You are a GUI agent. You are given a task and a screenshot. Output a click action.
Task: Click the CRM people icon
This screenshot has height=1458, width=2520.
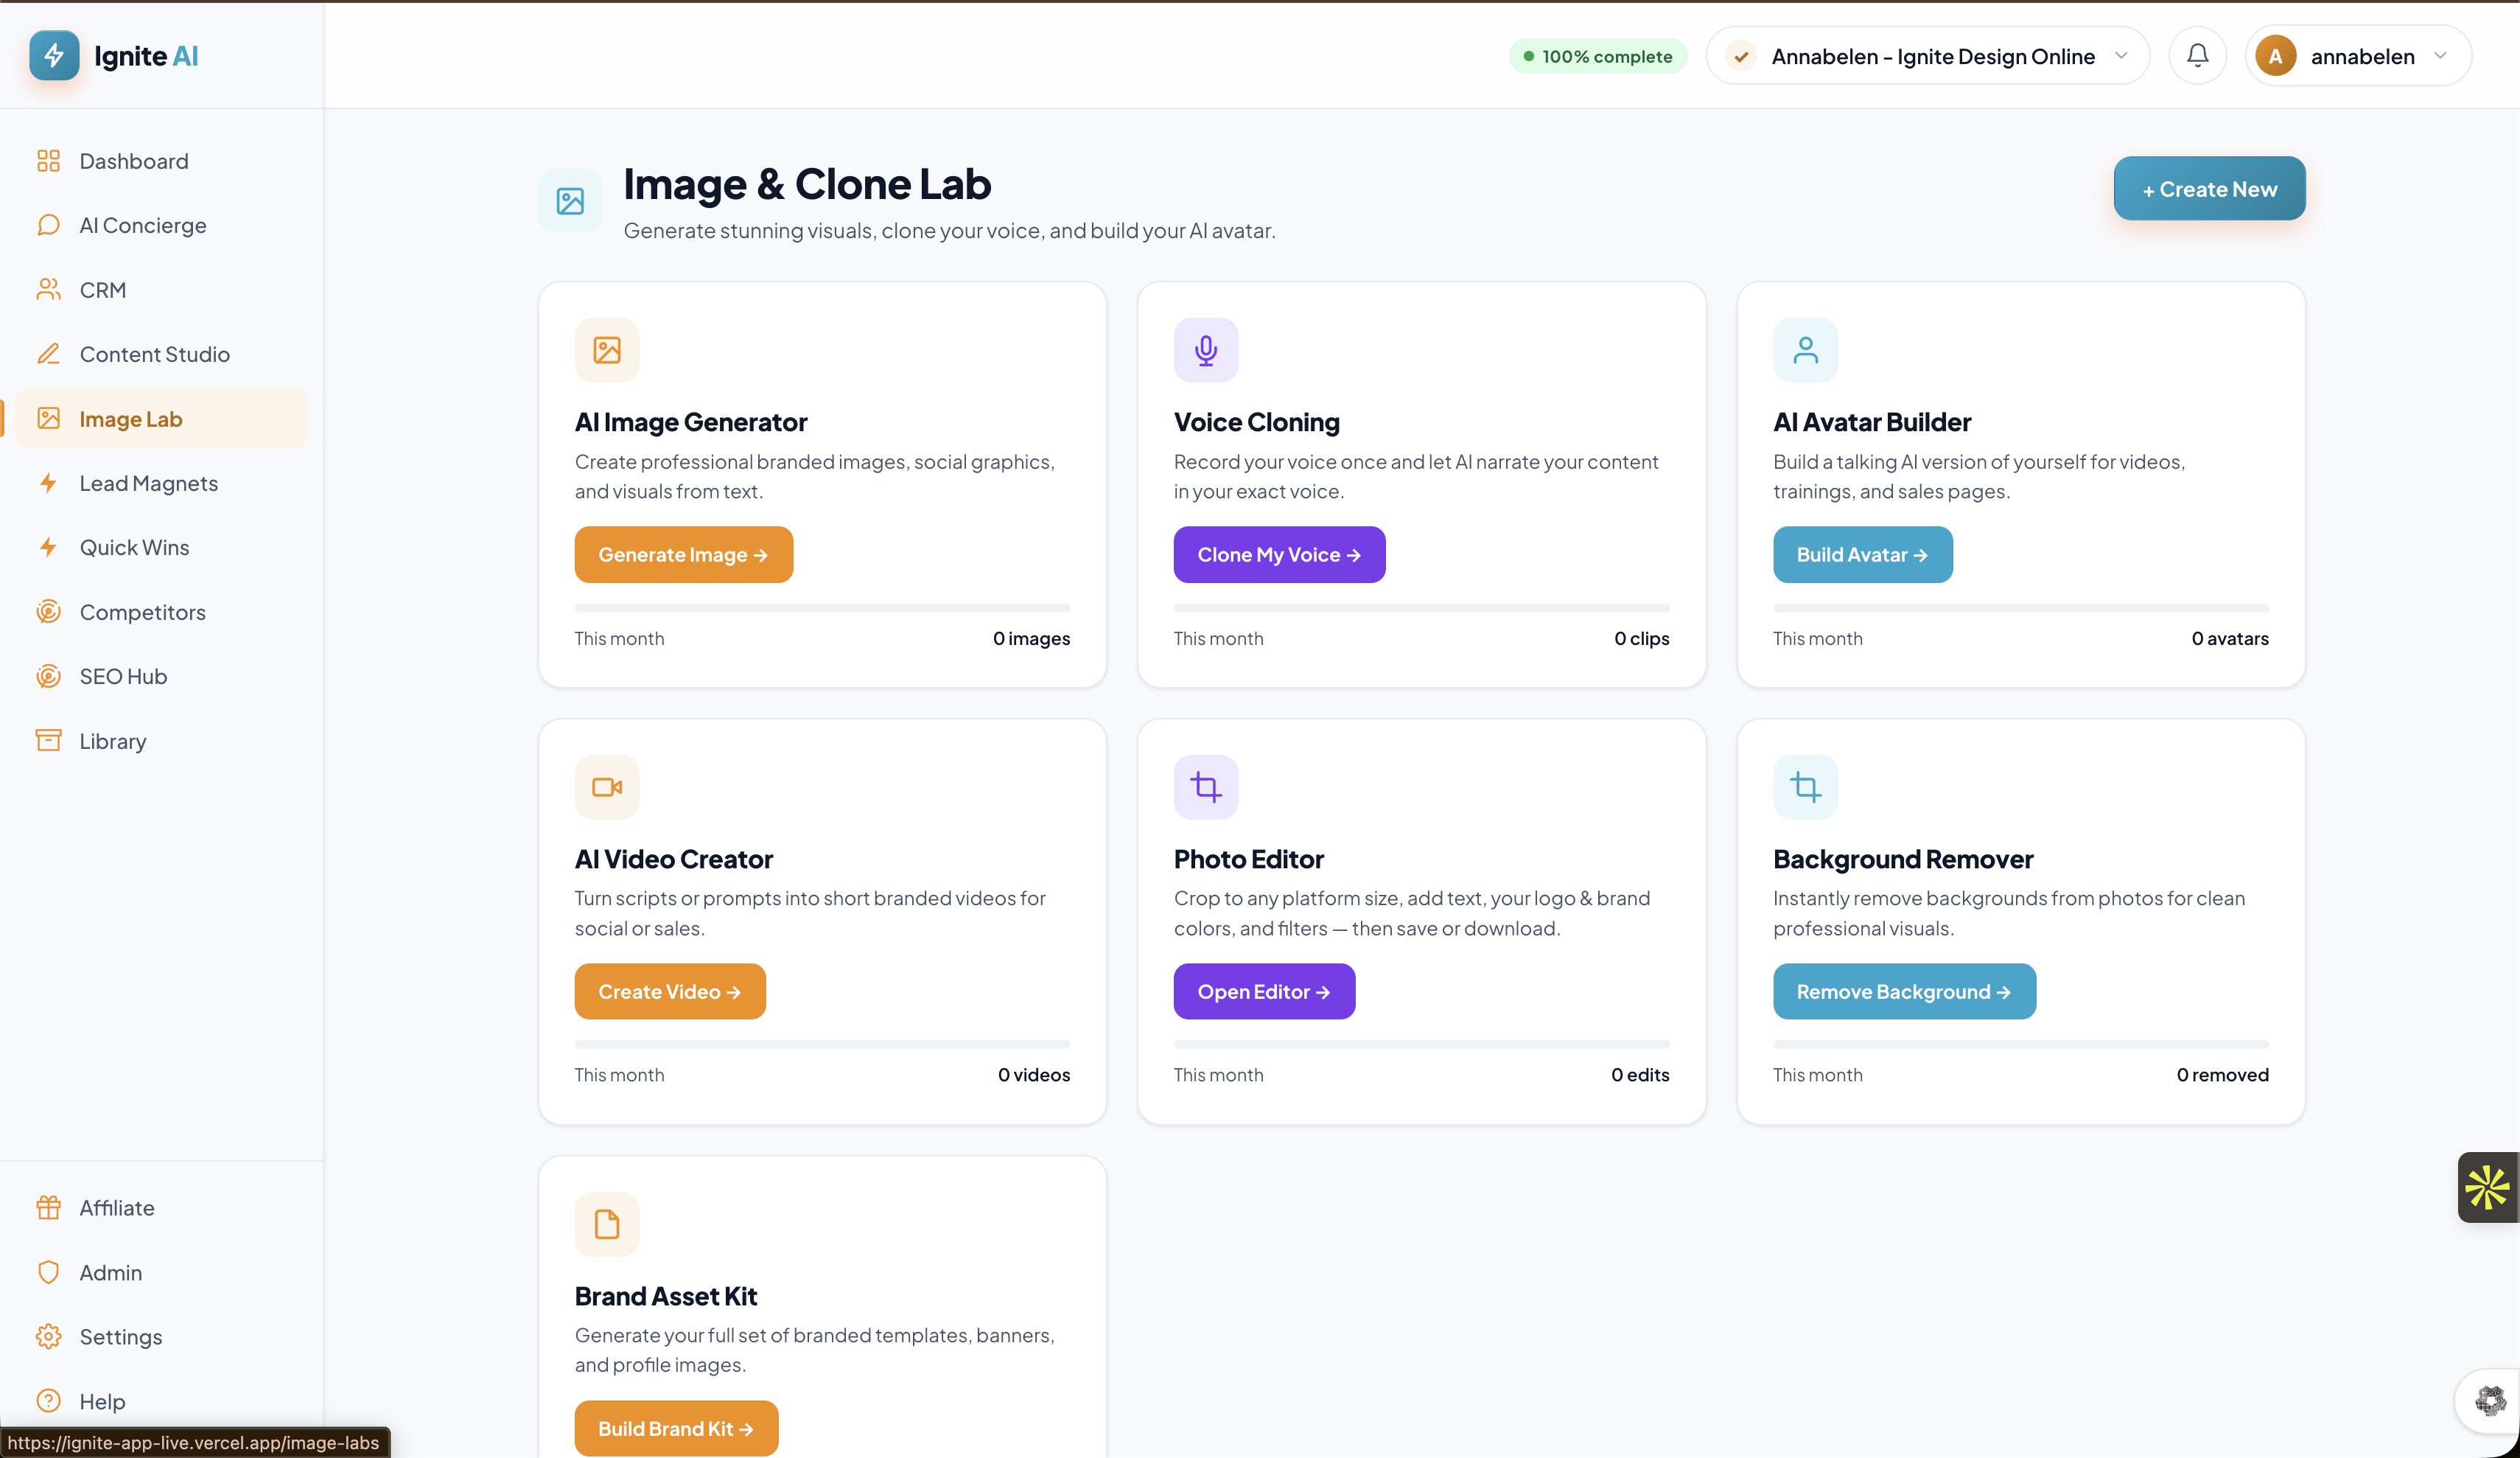click(x=48, y=290)
